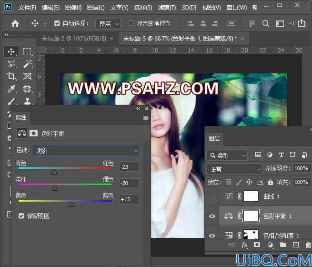The width and height of the screenshot is (312, 267).
Task: Choose the Brush tool
Action: point(11,101)
